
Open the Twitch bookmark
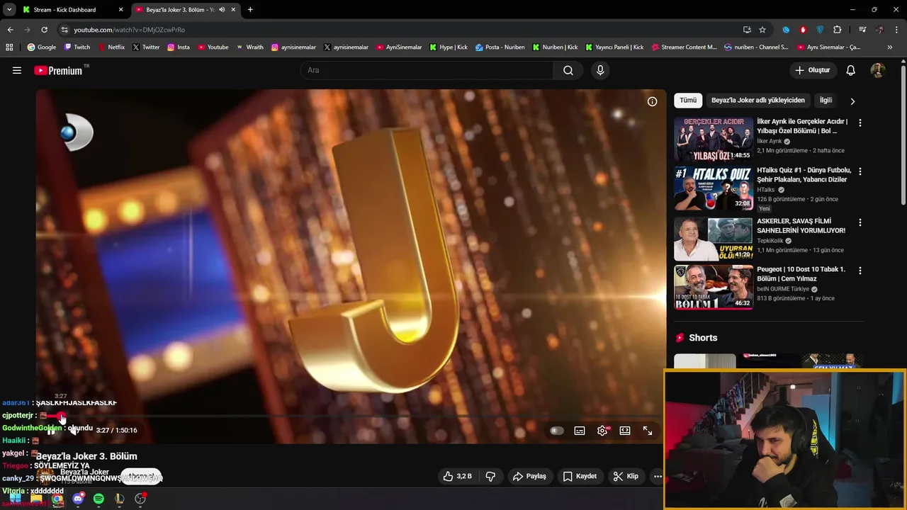(77, 47)
